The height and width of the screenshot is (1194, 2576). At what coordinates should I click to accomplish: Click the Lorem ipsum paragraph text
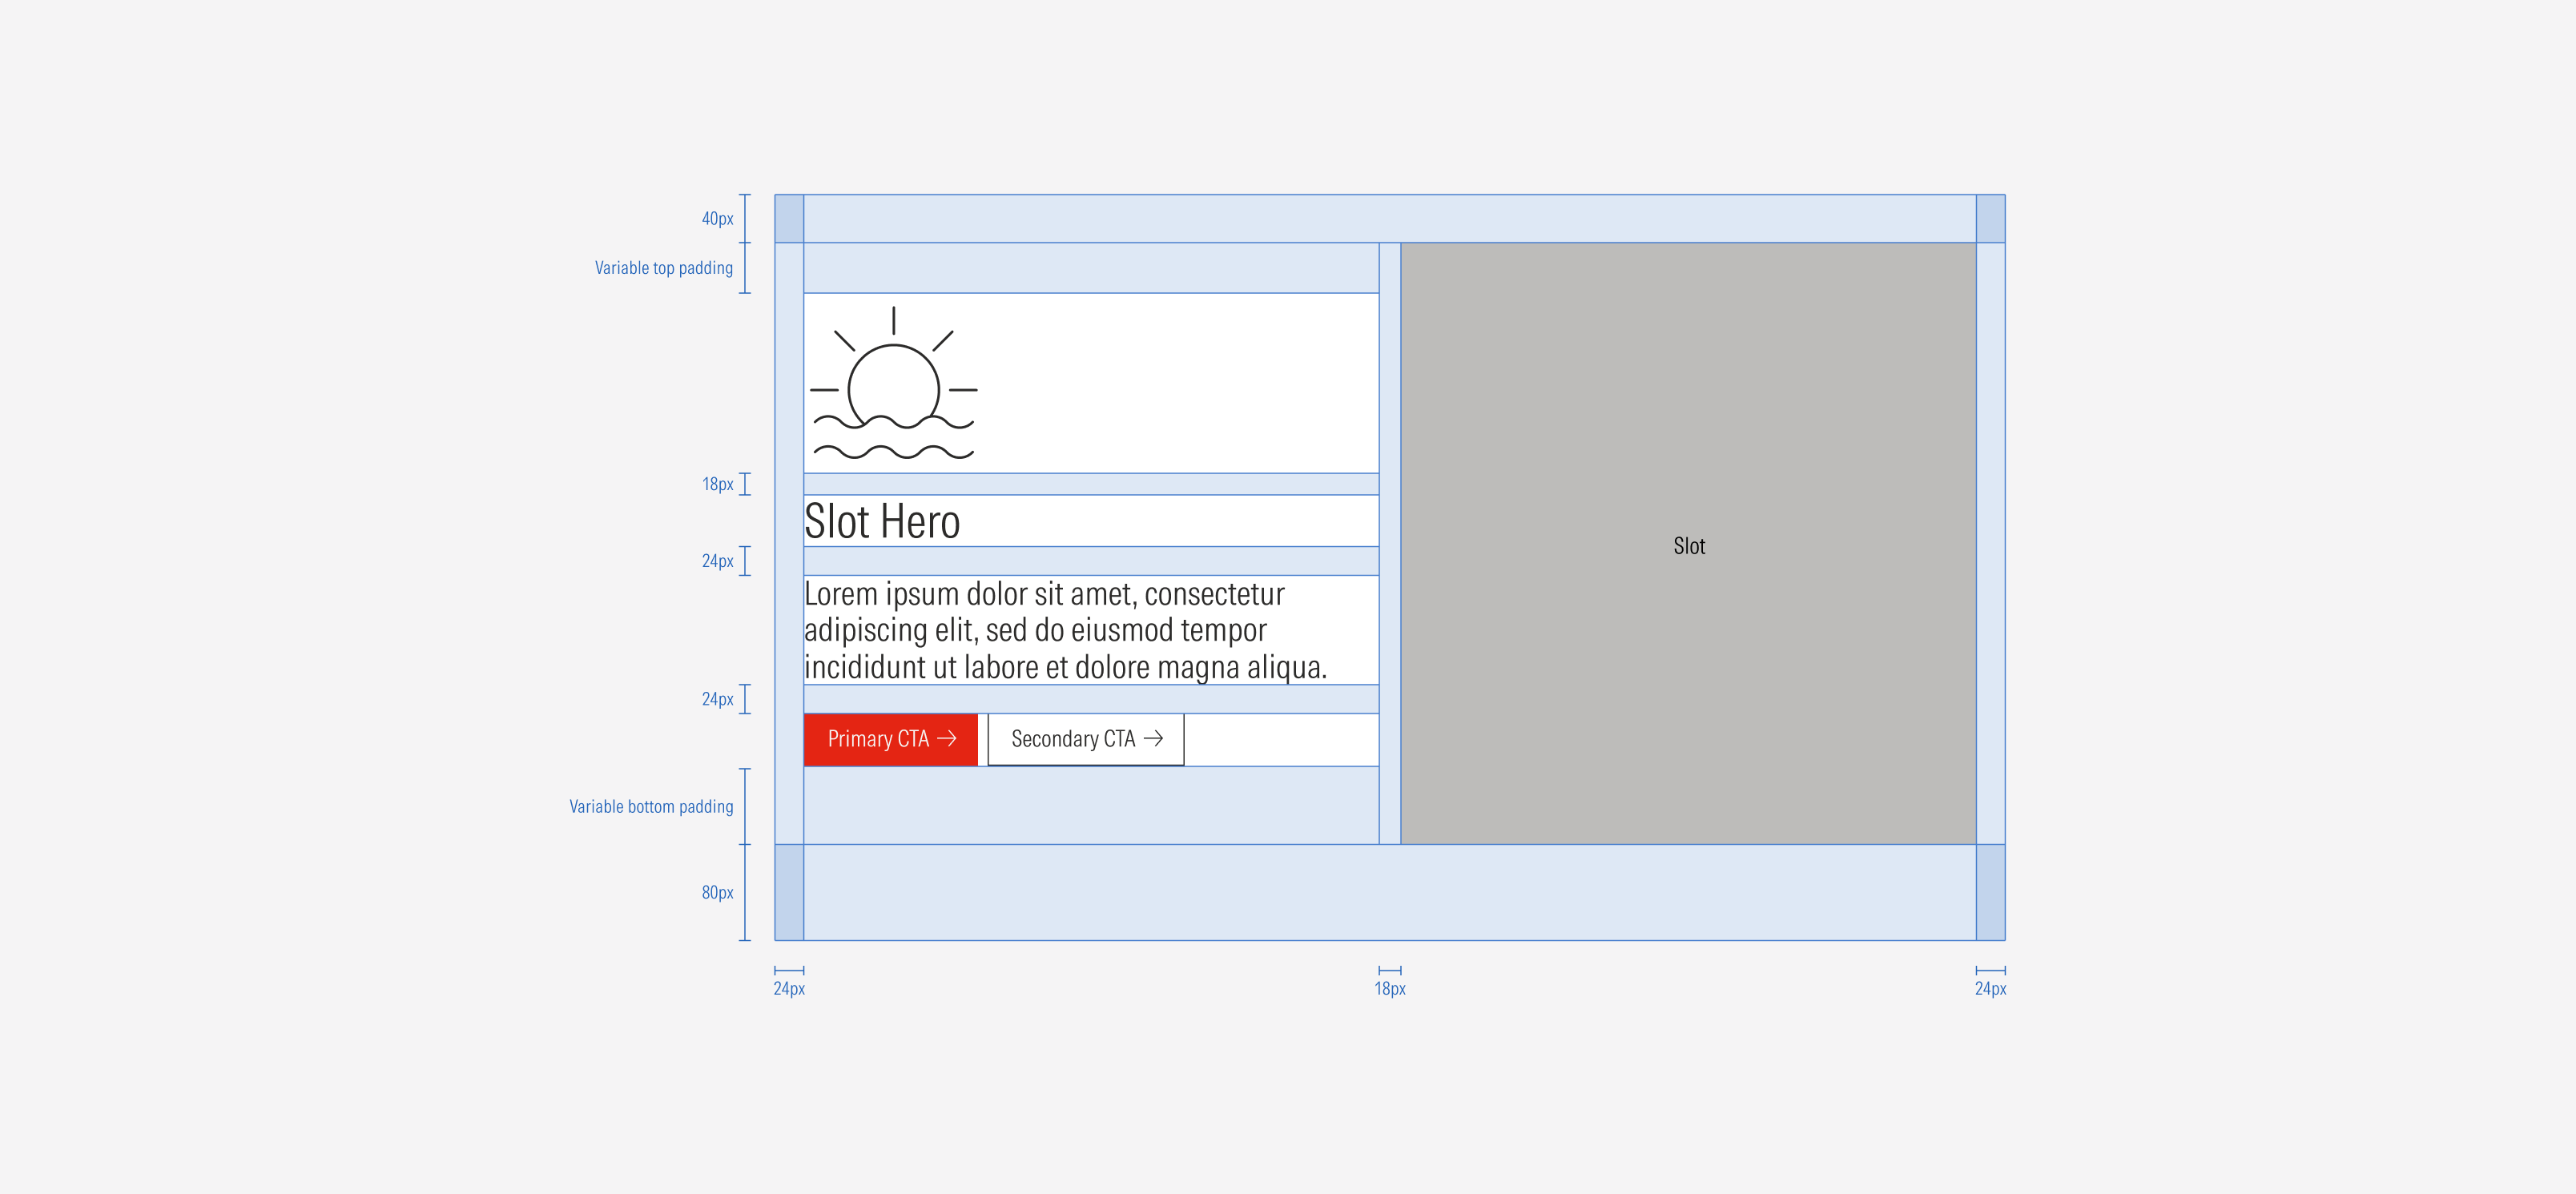pyautogui.click(x=1065, y=630)
